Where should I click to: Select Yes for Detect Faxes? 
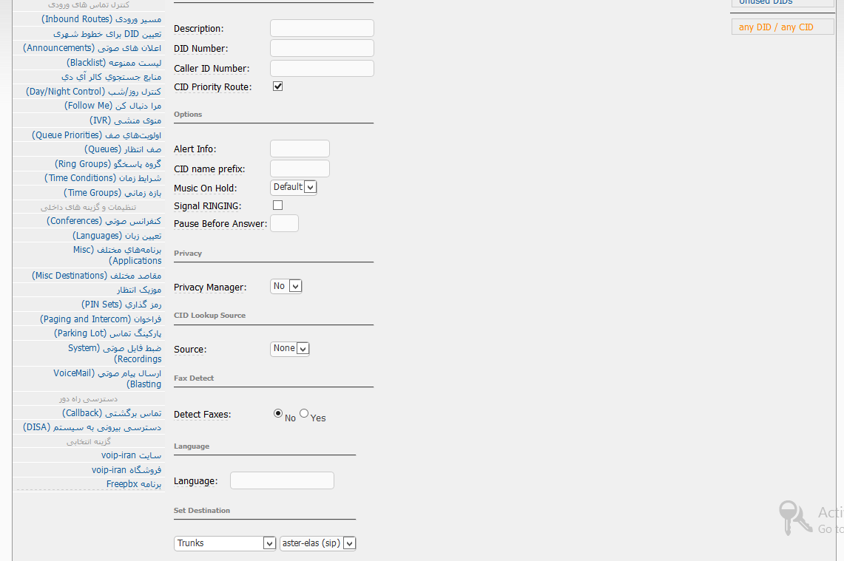pos(304,414)
